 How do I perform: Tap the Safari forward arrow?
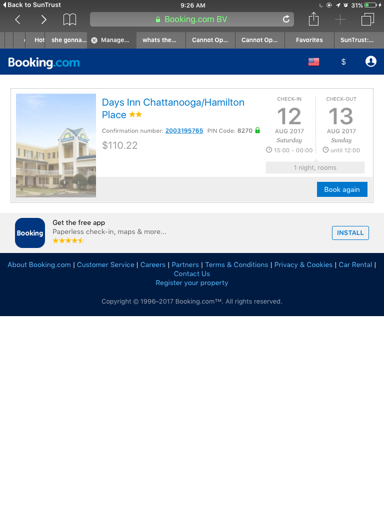pos(43,20)
